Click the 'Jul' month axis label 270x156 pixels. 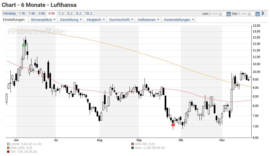point(56,140)
